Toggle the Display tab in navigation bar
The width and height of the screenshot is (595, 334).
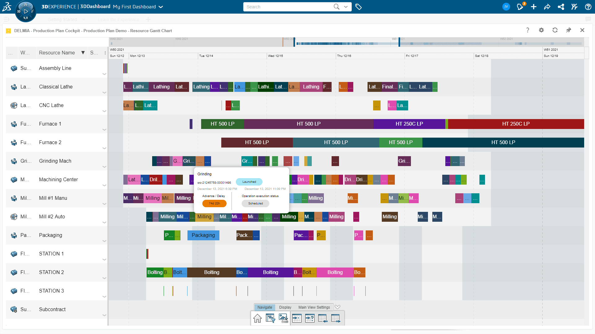pyautogui.click(x=285, y=307)
